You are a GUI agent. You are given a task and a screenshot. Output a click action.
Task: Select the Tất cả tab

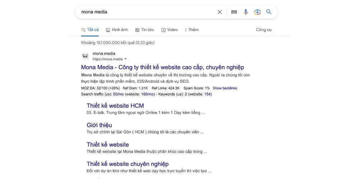click(x=90, y=30)
